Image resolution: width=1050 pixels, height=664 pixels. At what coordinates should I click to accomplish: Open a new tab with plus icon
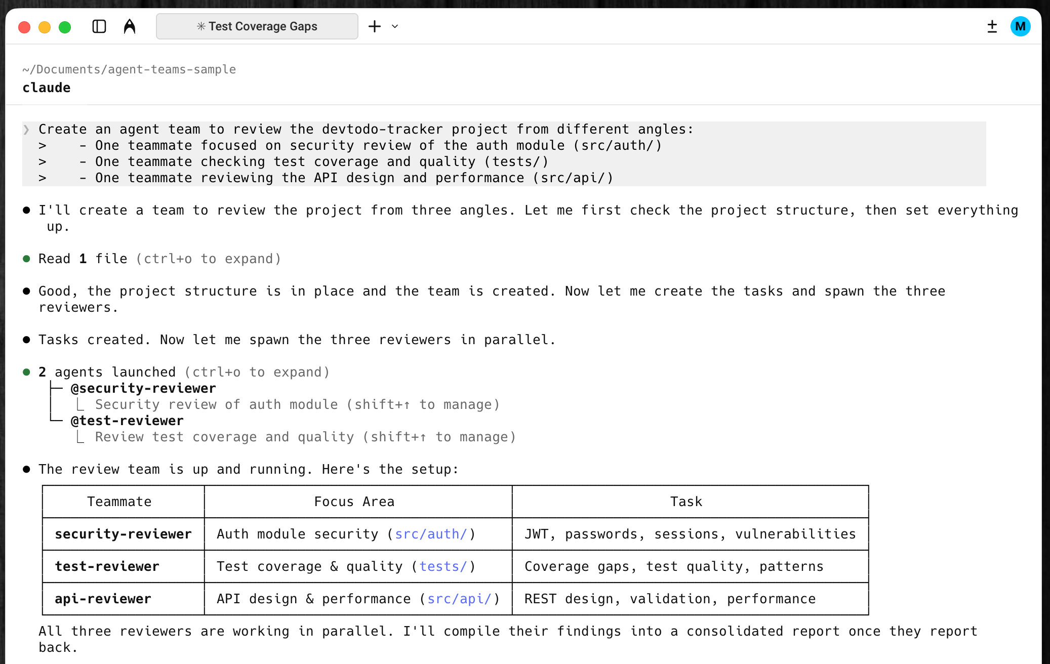375,26
